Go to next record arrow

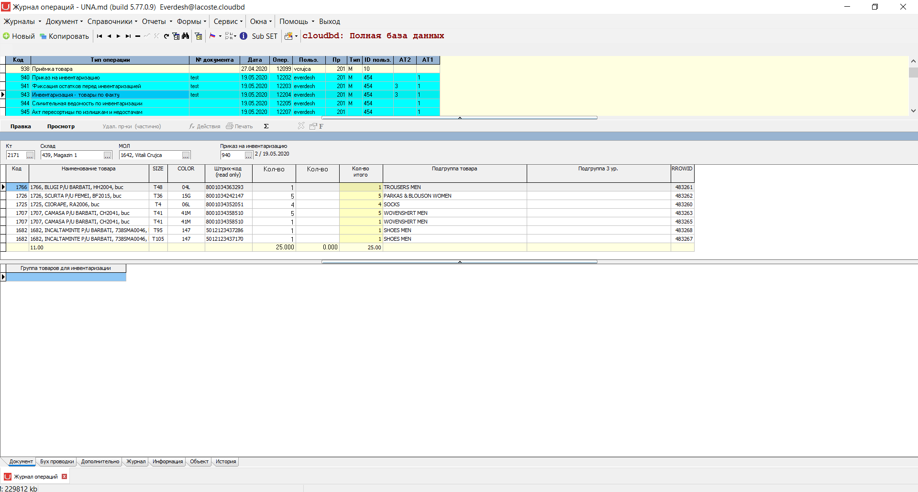pos(118,36)
